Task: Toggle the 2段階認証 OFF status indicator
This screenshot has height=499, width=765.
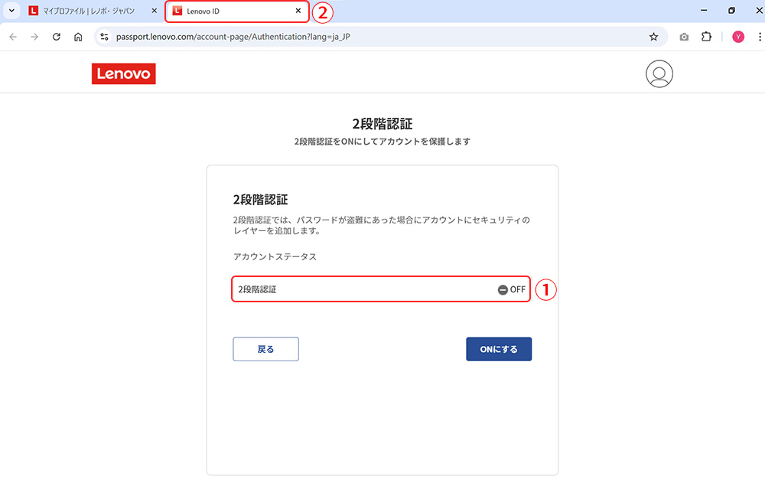Action: click(511, 289)
